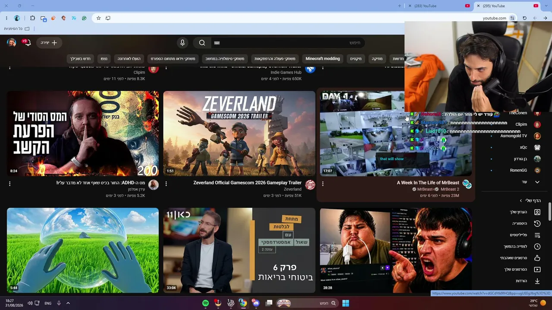The height and width of the screenshot is (310, 552).
Task: Open the Zeverland channel avatar
Action: (x=310, y=185)
